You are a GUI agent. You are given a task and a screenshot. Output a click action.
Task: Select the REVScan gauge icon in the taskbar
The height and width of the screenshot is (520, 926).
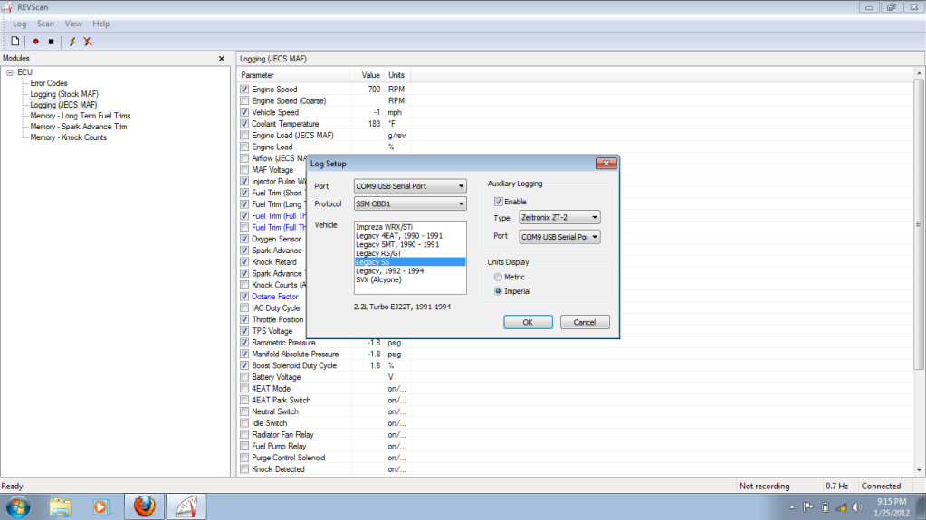click(186, 506)
